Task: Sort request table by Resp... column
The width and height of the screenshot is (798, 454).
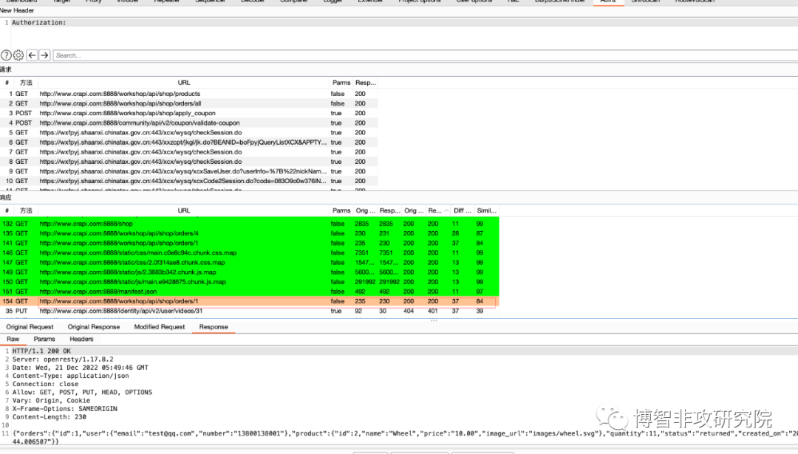Action: tap(366, 83)
